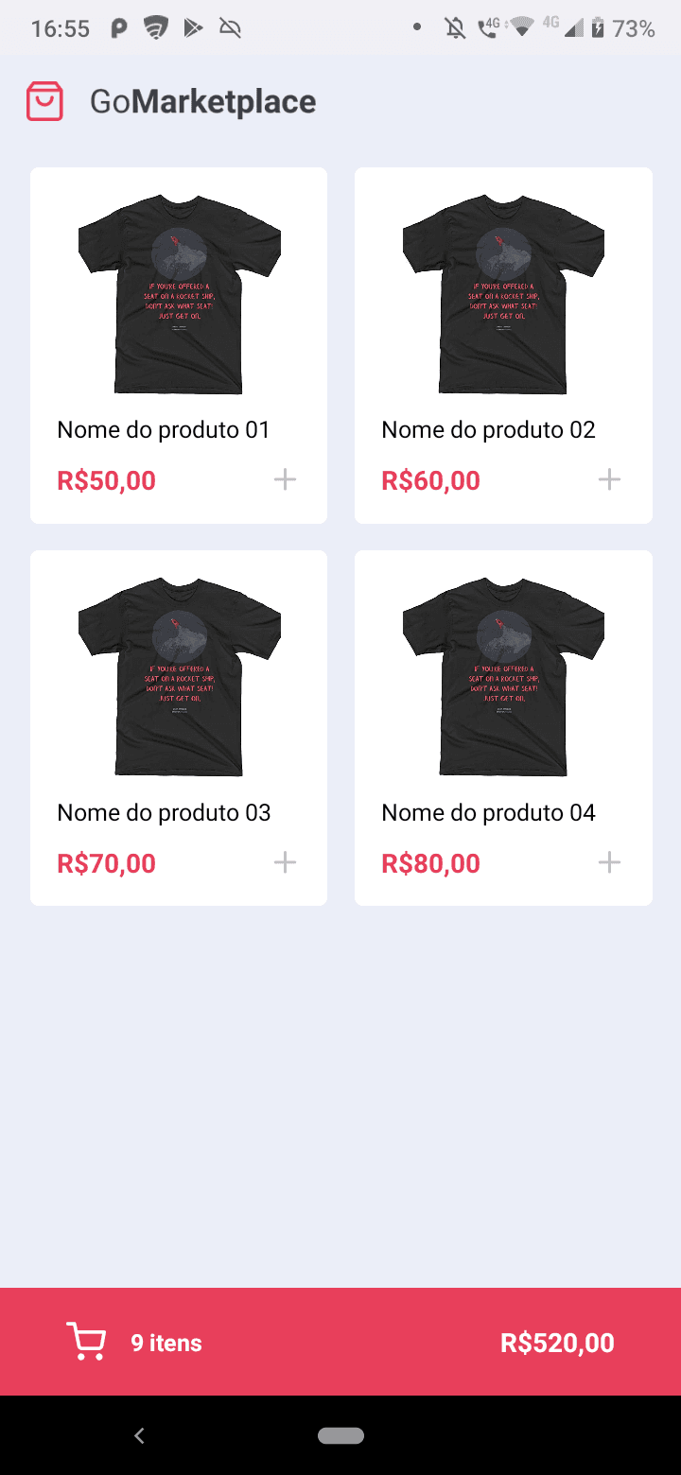The width and height of the screenshot is (681, 1475).
Task: Select the product 03 t-shirt picture
Action: pos(179,677)
